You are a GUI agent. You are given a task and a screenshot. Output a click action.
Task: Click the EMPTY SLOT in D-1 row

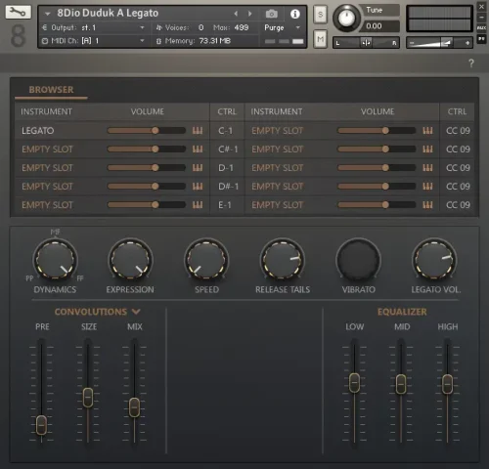click(x=47, y=168)
